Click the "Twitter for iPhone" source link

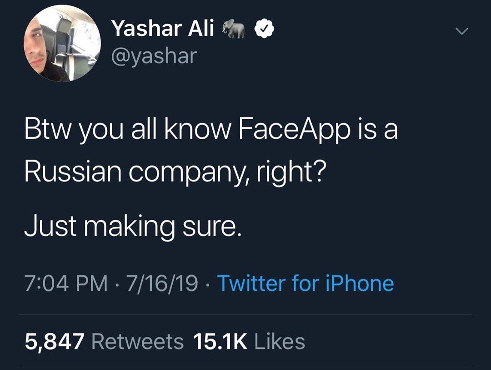[x=306, y=283]
